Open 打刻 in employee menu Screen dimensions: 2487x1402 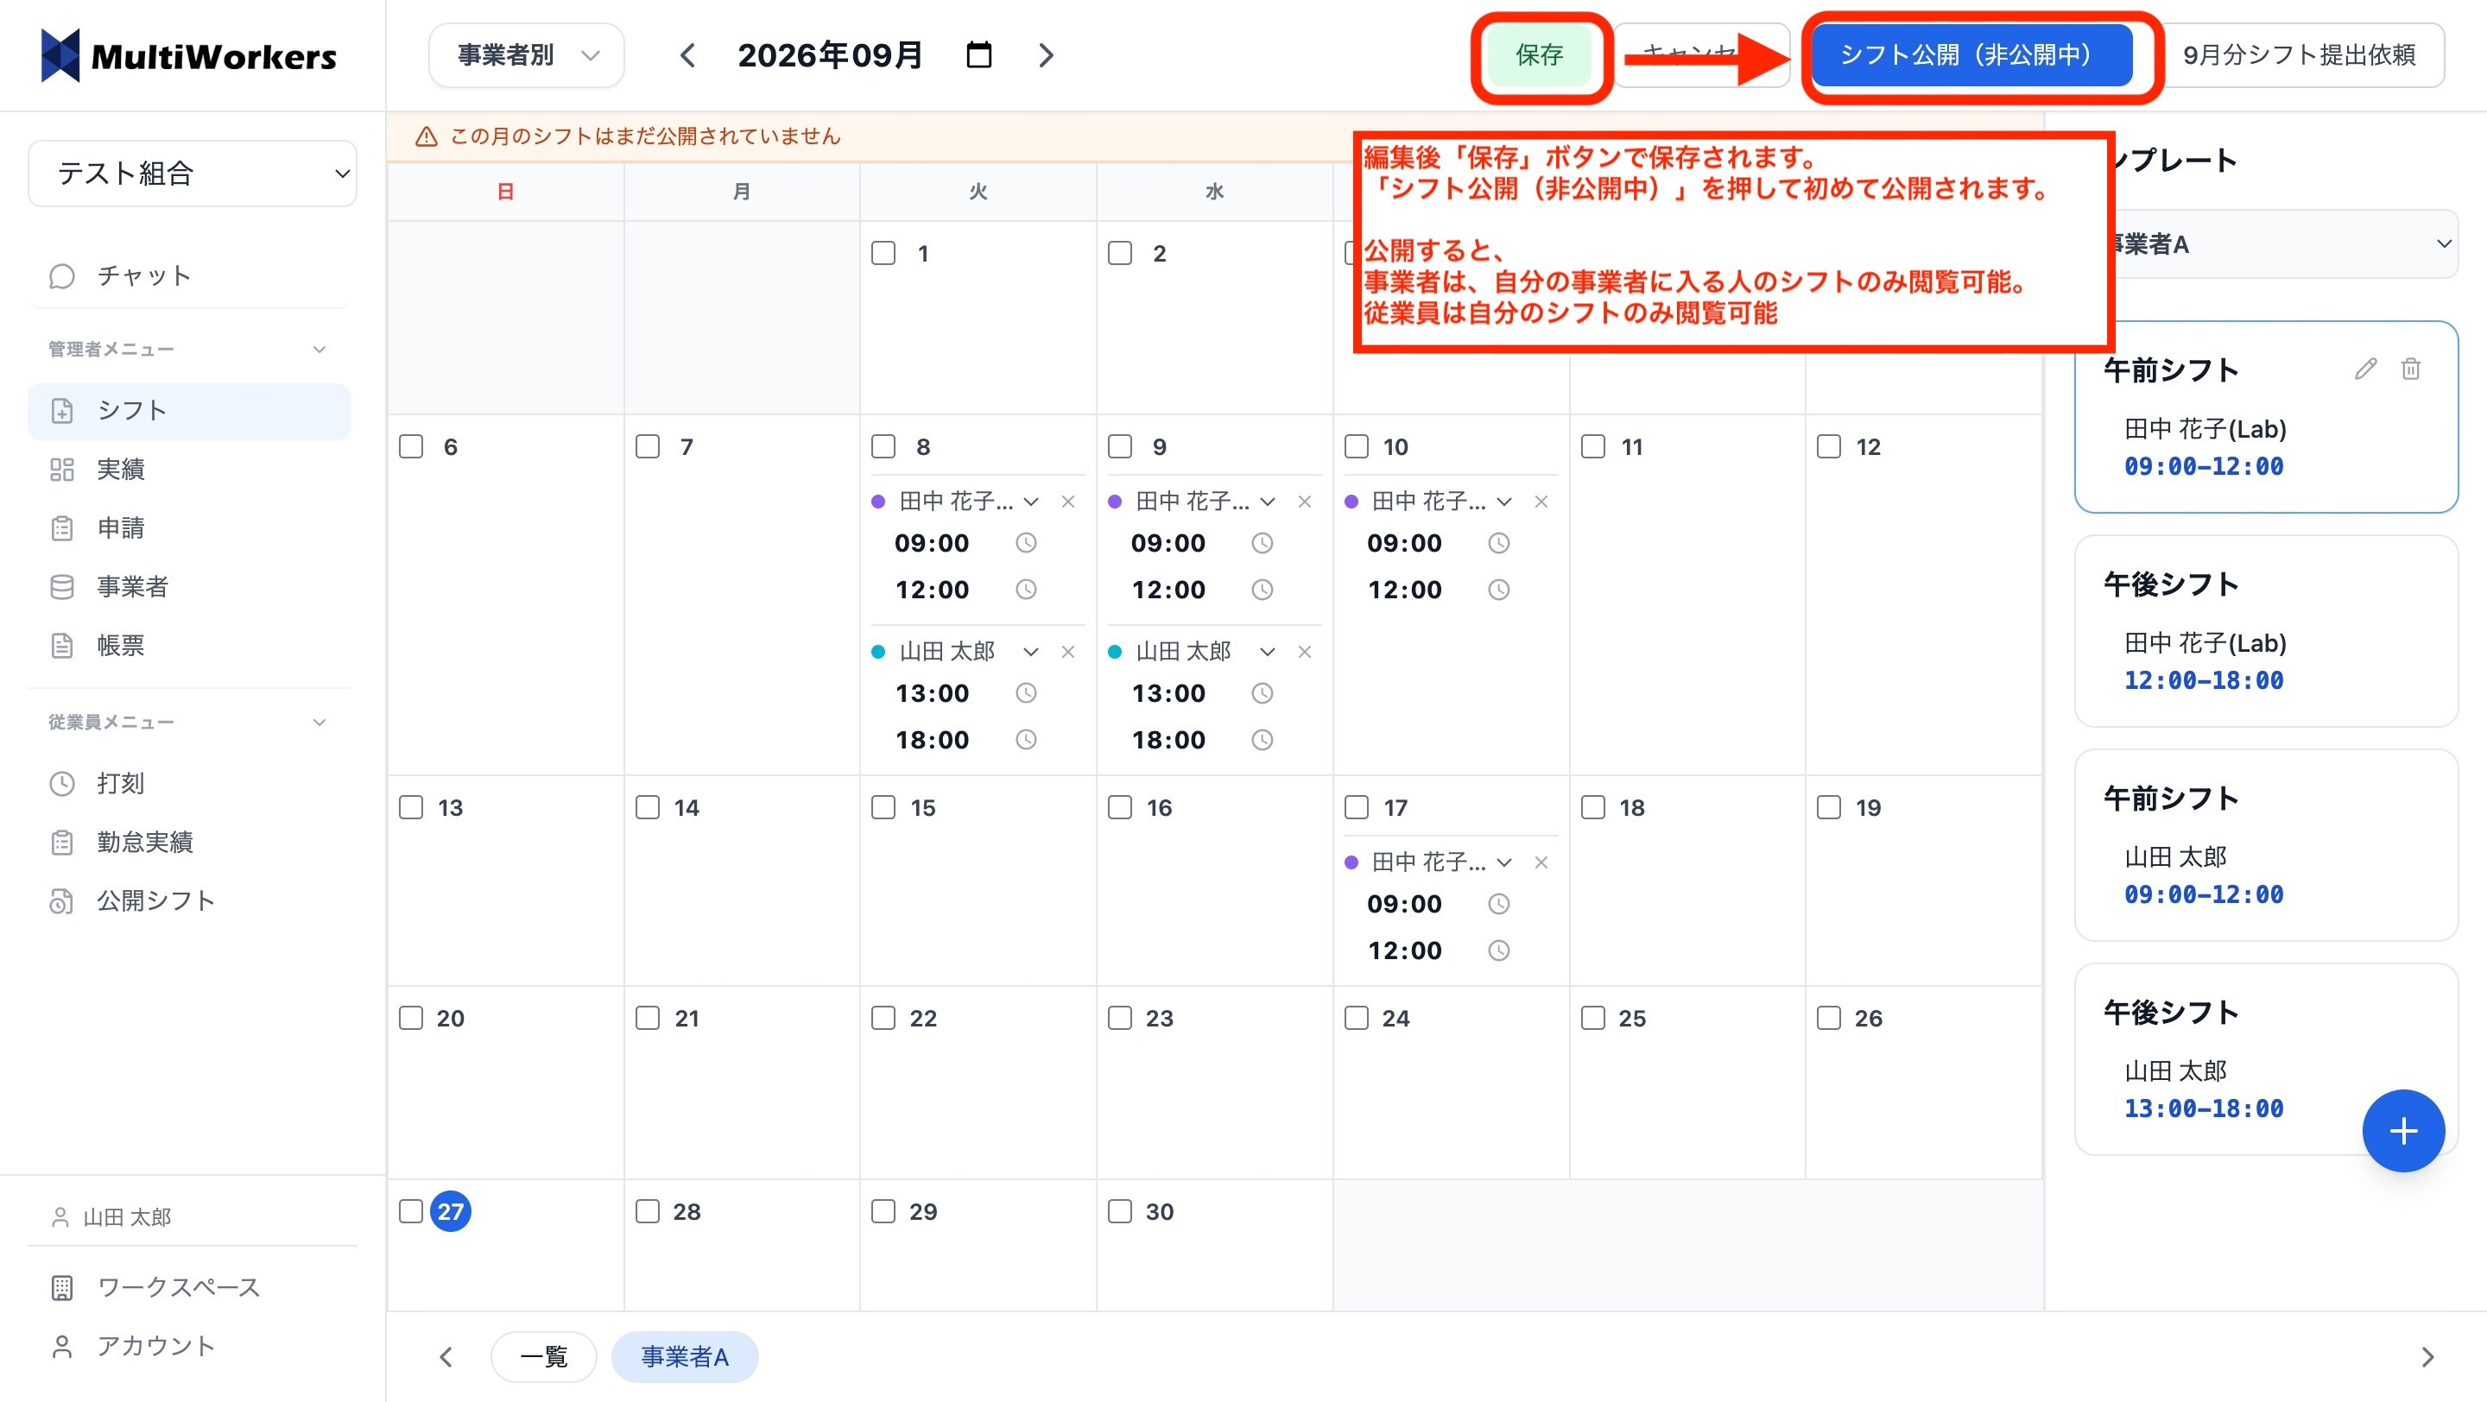click(x=189, y=784)
